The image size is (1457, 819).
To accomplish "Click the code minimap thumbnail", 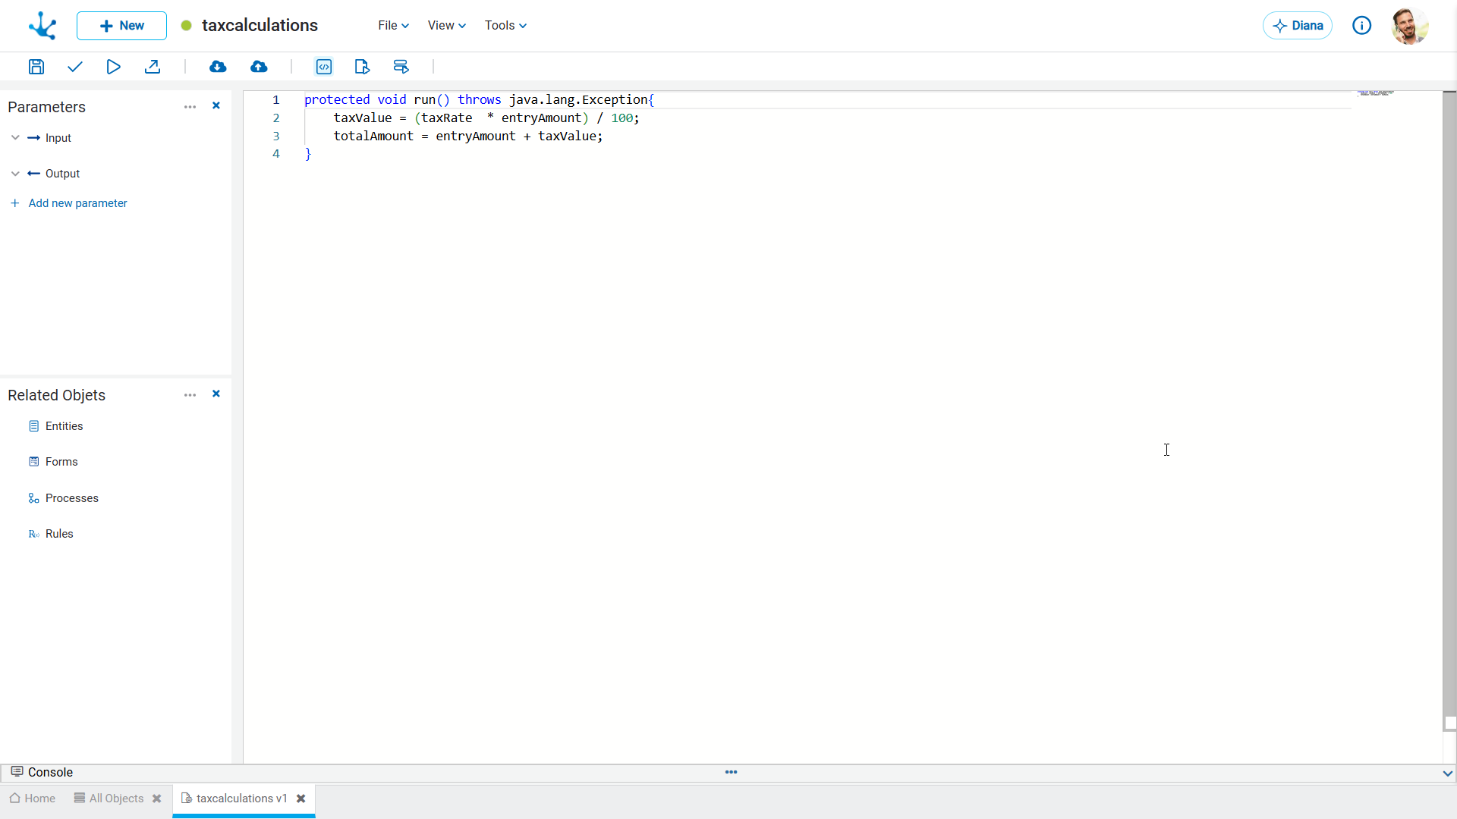I will point(1376,93).
